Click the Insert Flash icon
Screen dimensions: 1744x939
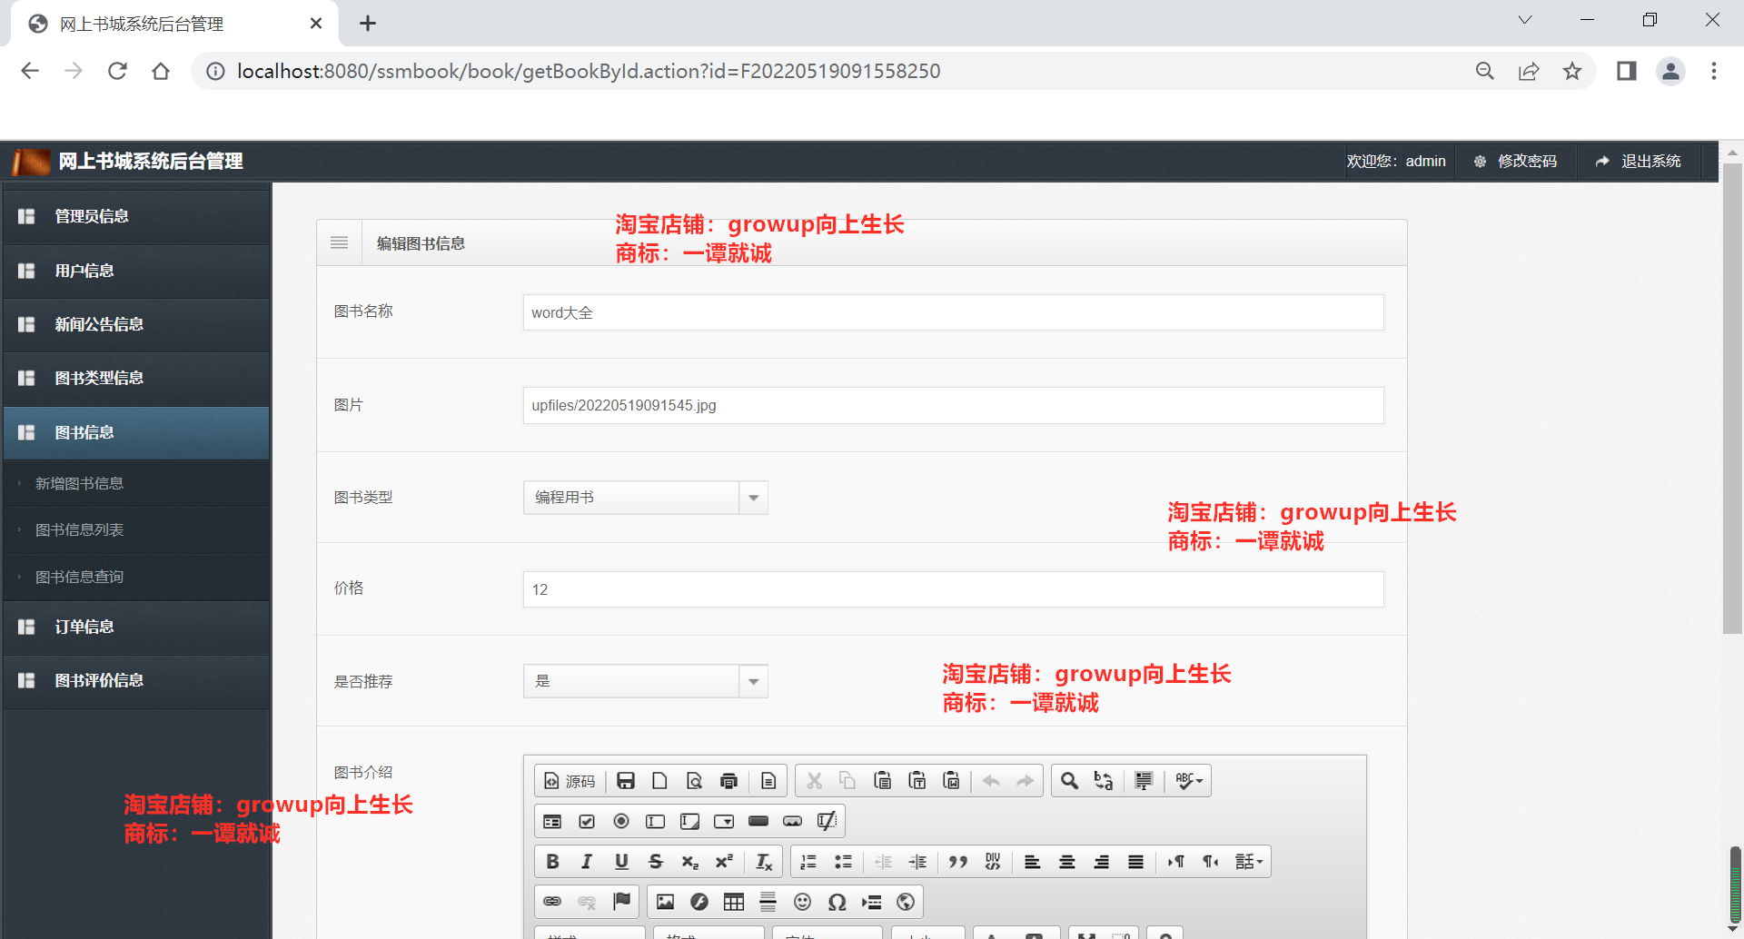pyautogui.click(x=699, y=902)
